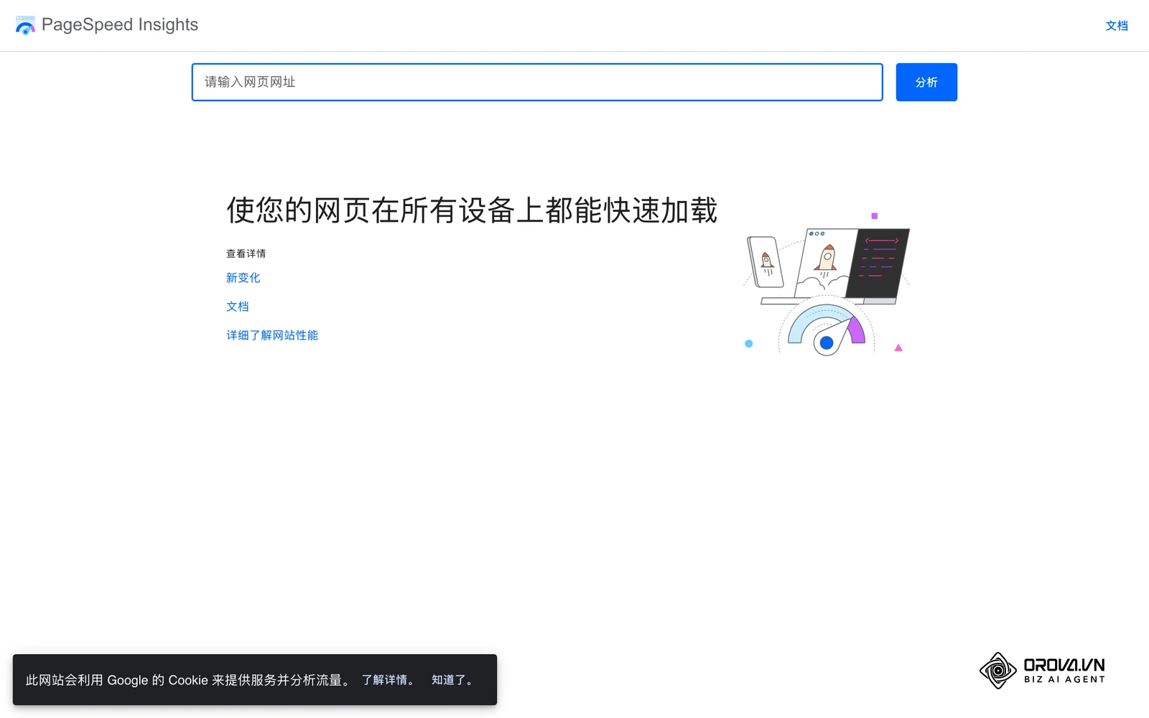Focus the 请输入网页网址 URL input field
1149x718 pixels.
pyautogui.click(x=537, y=82)
